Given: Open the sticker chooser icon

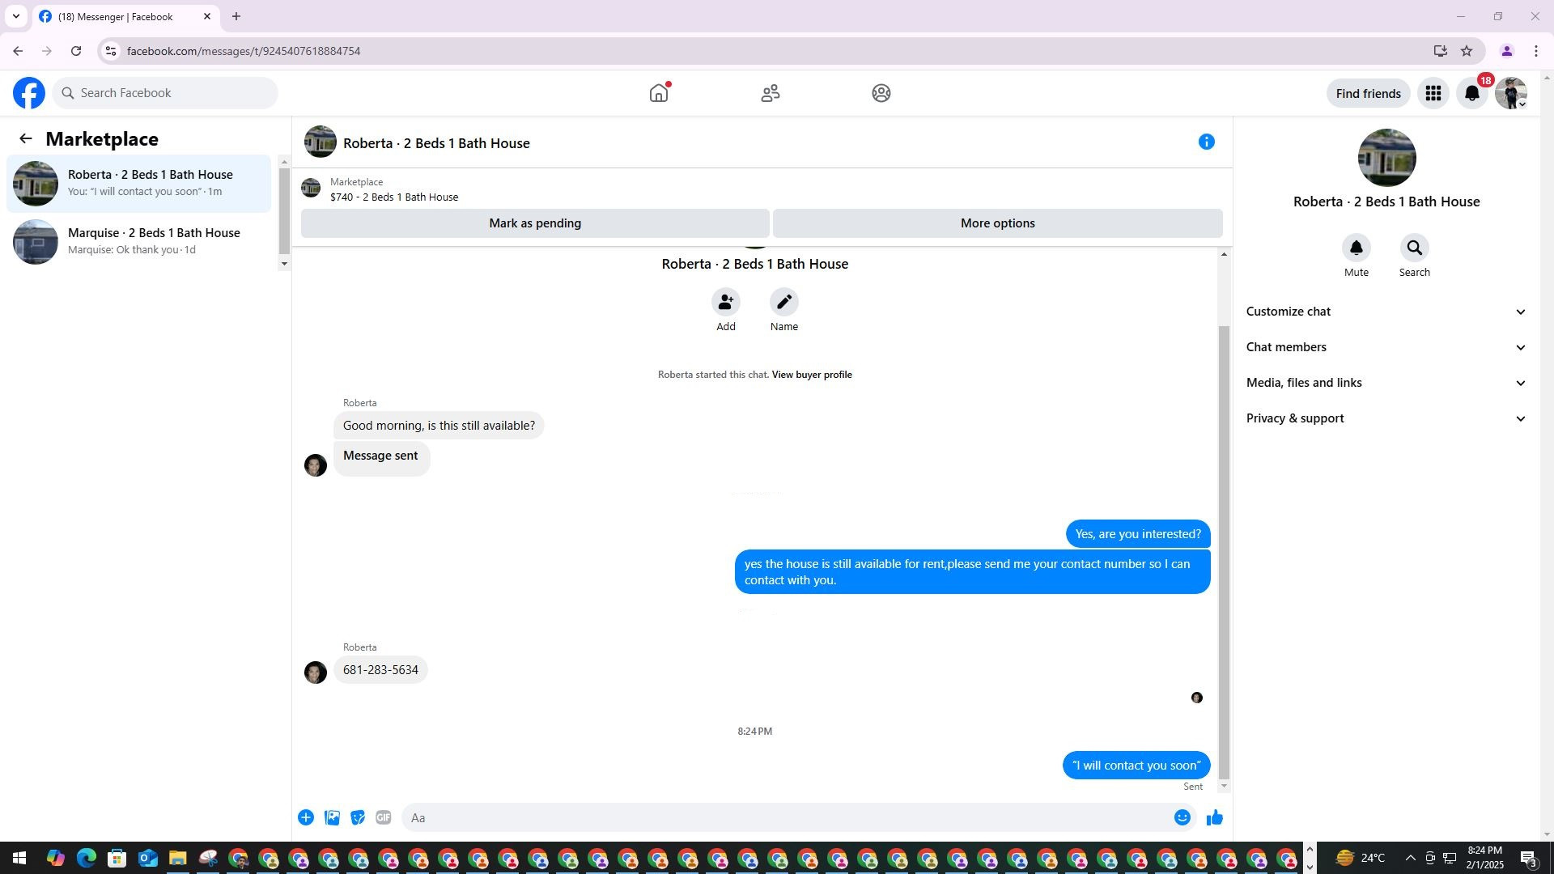Looking at the screenshot, I should tap(358, 818).
